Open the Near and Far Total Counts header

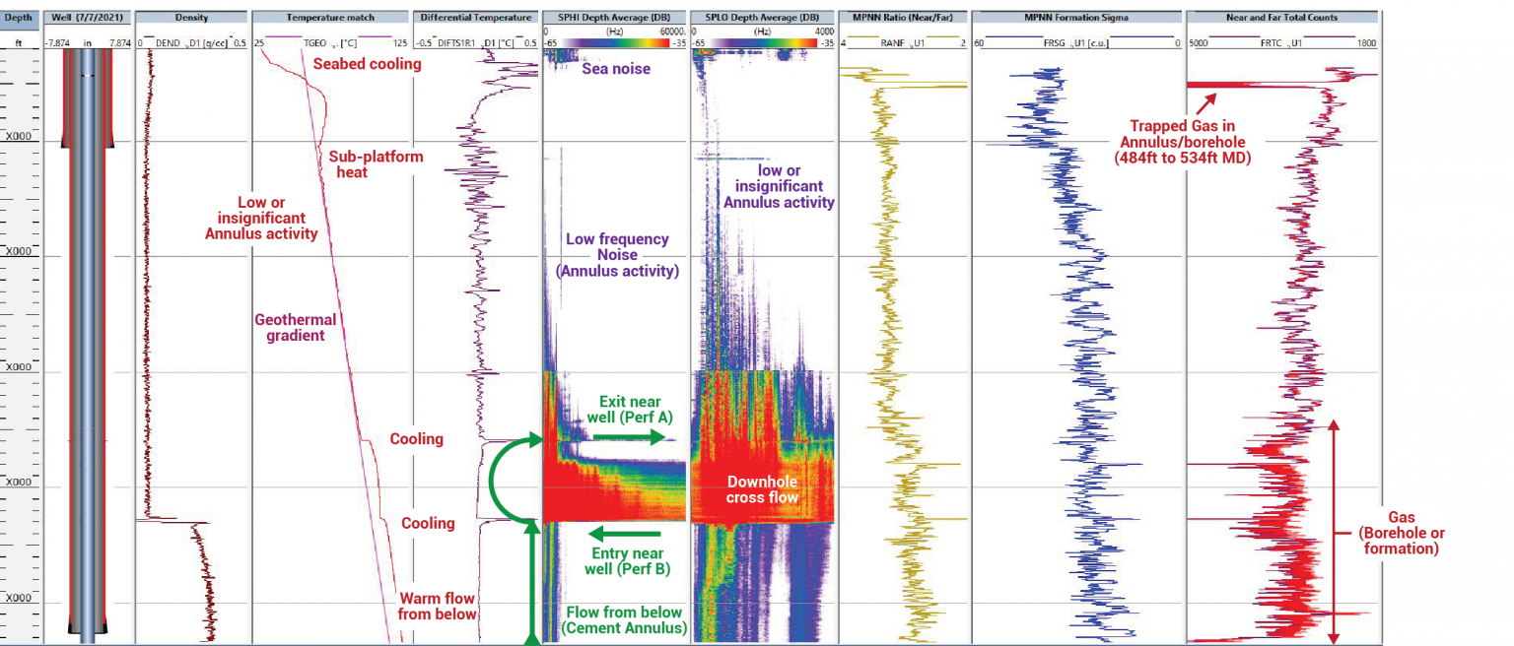click(1281, 16)
